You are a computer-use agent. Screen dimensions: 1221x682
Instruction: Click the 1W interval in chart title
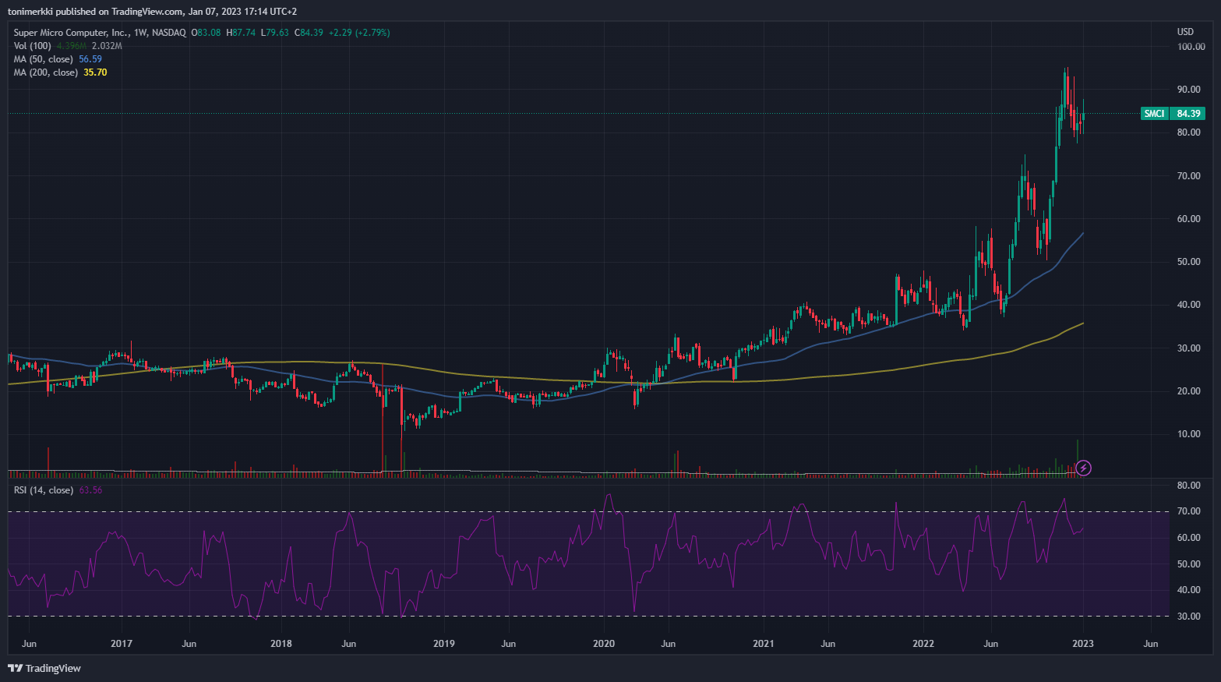(x=140, y=33)
